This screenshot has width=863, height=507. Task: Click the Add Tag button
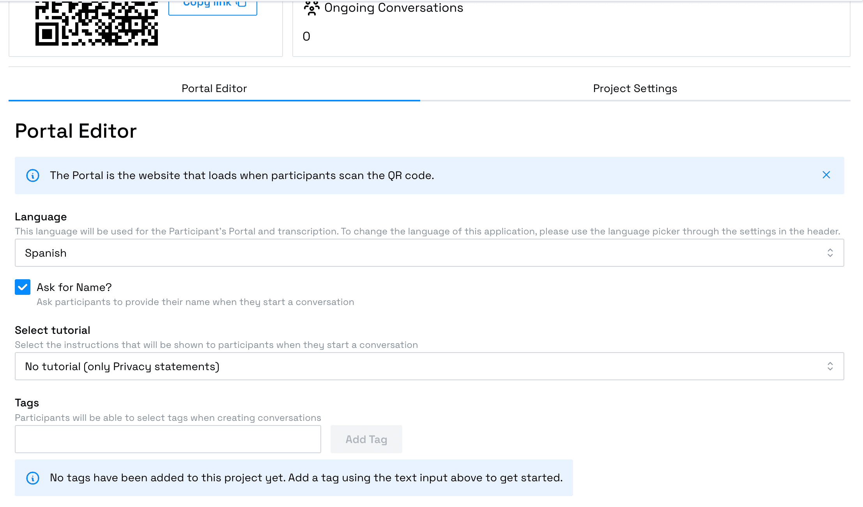366,439
